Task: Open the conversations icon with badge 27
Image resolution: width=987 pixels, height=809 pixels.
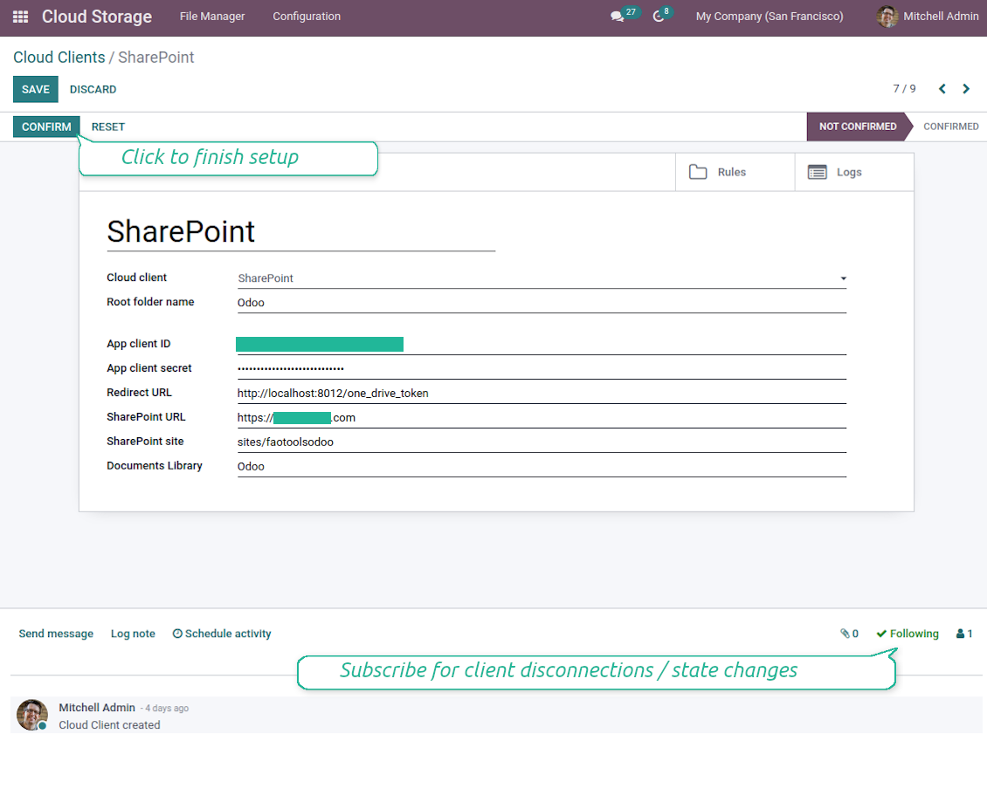Action: tap(624, 15)
